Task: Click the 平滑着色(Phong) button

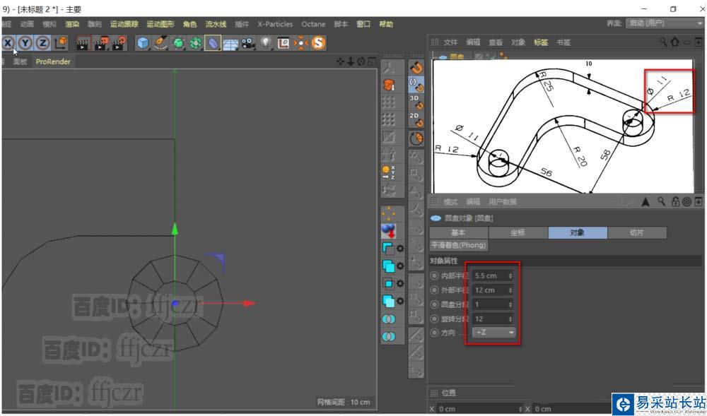Action: [x=458, y=245]
